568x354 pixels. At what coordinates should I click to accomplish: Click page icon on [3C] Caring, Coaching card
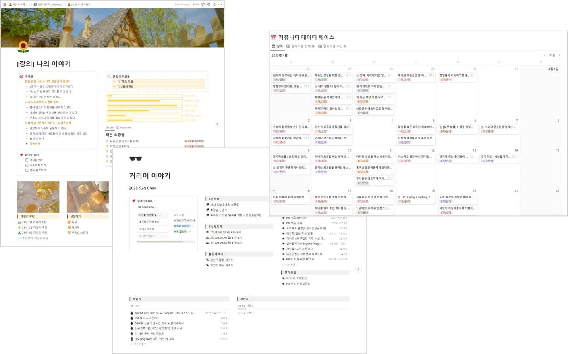click(399, 197)
